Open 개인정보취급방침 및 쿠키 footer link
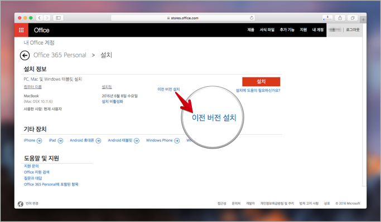The height and width of the screenshot is (222, 381). click(277, 203)
